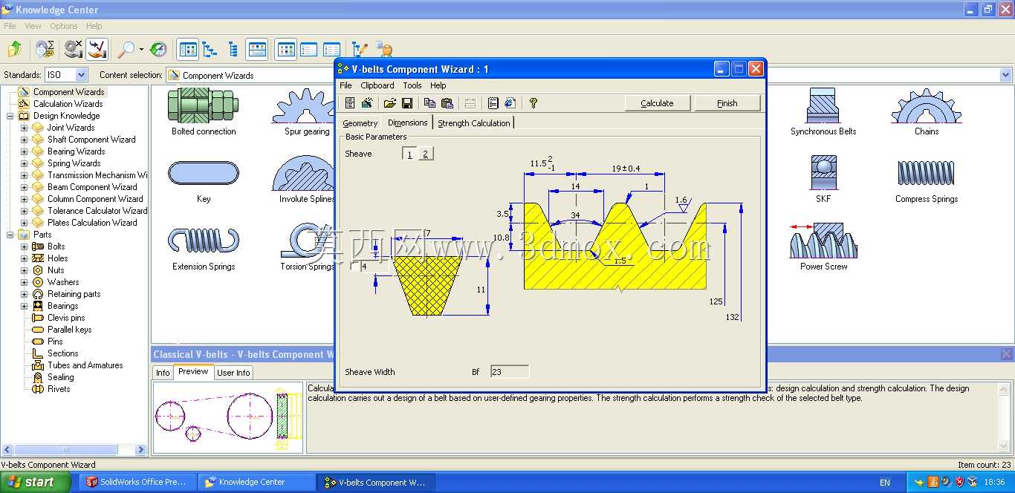Expand the Bearing Wizards node

24,151
